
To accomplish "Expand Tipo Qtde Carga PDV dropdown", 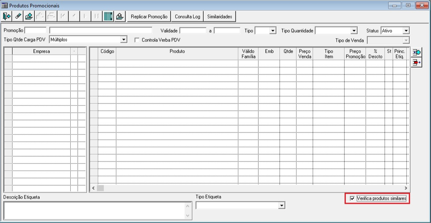I will pos(124,40).
